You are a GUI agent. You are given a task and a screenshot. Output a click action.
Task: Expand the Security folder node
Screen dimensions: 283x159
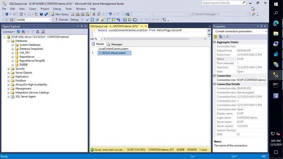pos(8,69)
